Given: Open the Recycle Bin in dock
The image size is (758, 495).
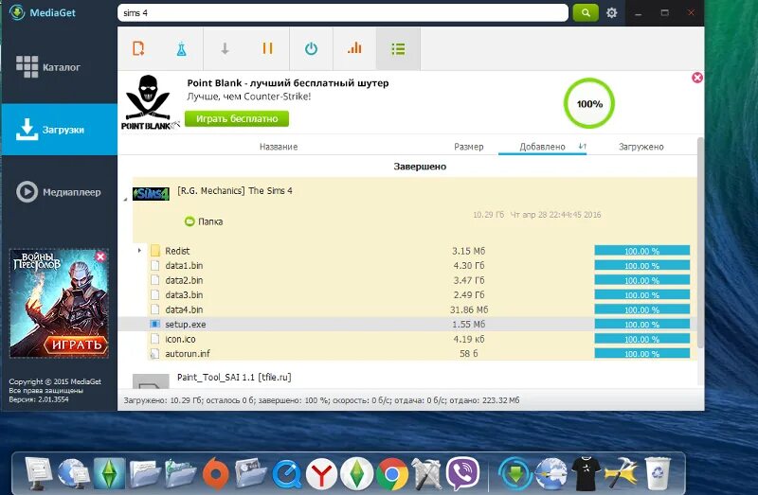Looking at the screenshot, I should tap(658, 473).
